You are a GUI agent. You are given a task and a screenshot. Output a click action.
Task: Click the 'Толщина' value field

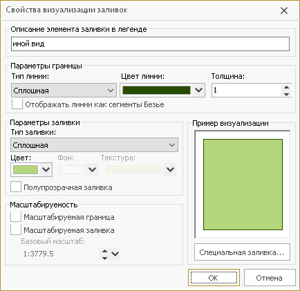point(246,90)
